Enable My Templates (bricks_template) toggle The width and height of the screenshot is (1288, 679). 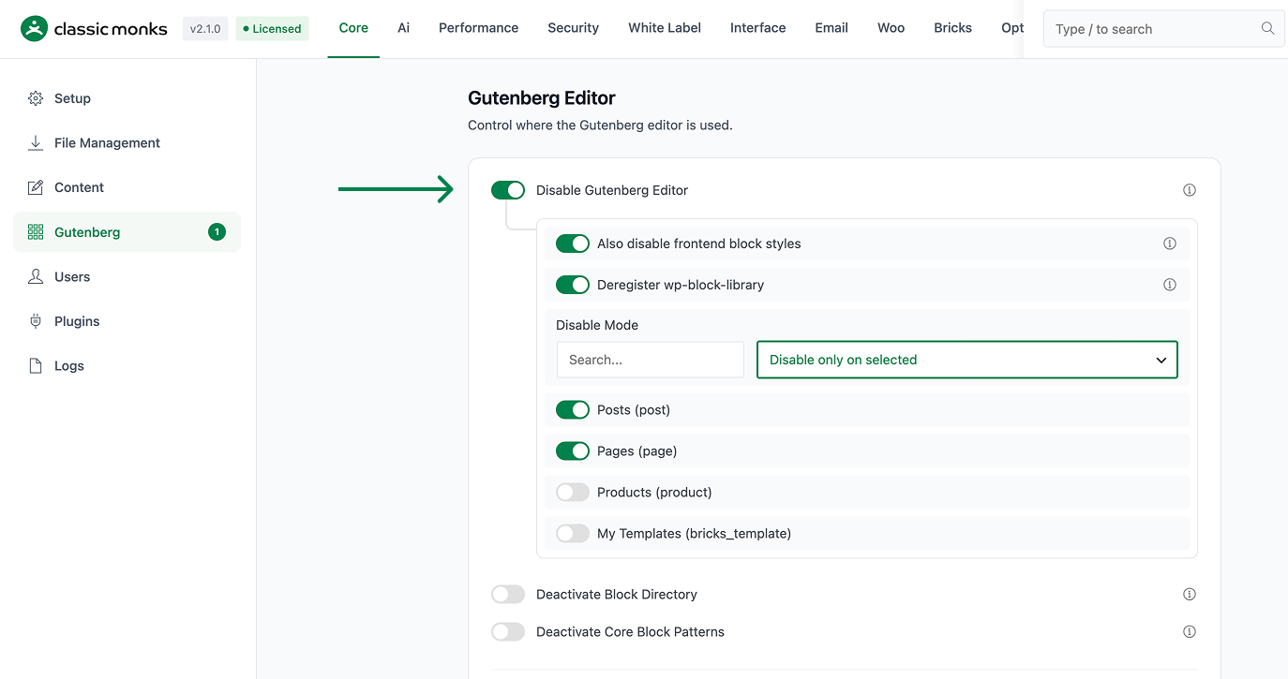573,534
